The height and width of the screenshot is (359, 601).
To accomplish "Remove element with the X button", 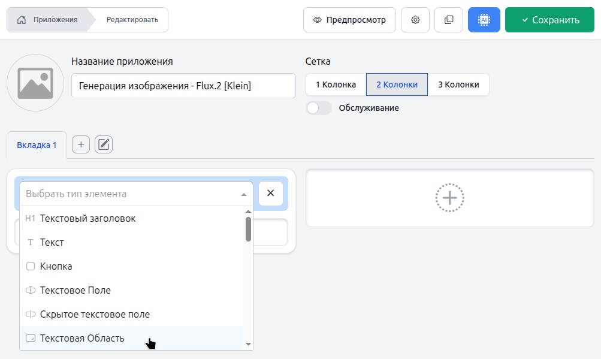I will coord(271,194).
